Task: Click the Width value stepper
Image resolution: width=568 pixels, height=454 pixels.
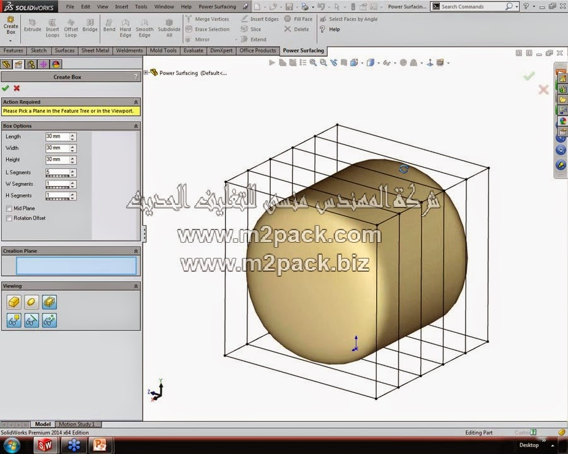Action: click(73, 148)
